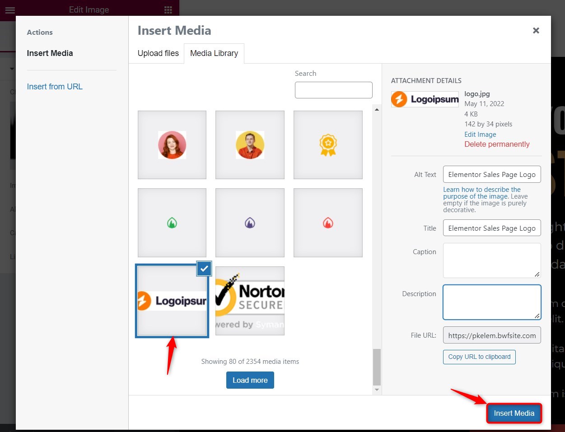Click the Load more button
Screen dimensions: 565x432
(x=250, y=380)
